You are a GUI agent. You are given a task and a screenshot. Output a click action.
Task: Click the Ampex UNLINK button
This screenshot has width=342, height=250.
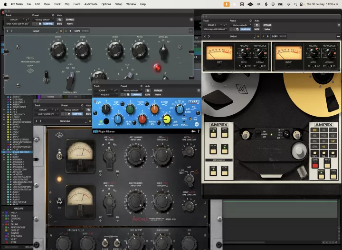213,149
